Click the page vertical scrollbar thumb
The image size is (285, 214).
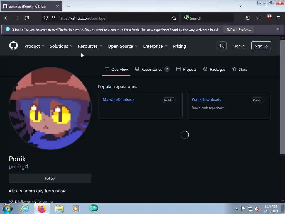click(x=282, y=97)
